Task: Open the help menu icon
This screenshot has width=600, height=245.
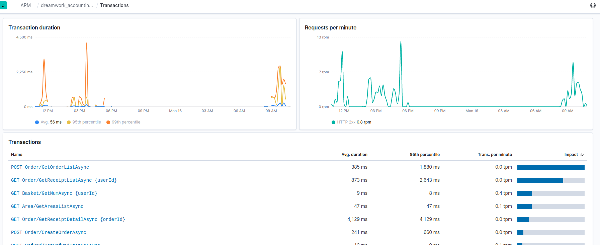Action: (x=593, y=5)
